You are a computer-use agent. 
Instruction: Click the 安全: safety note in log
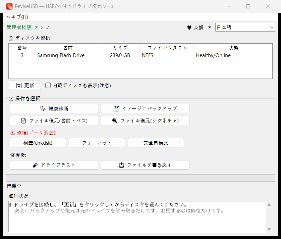(119, 211)
